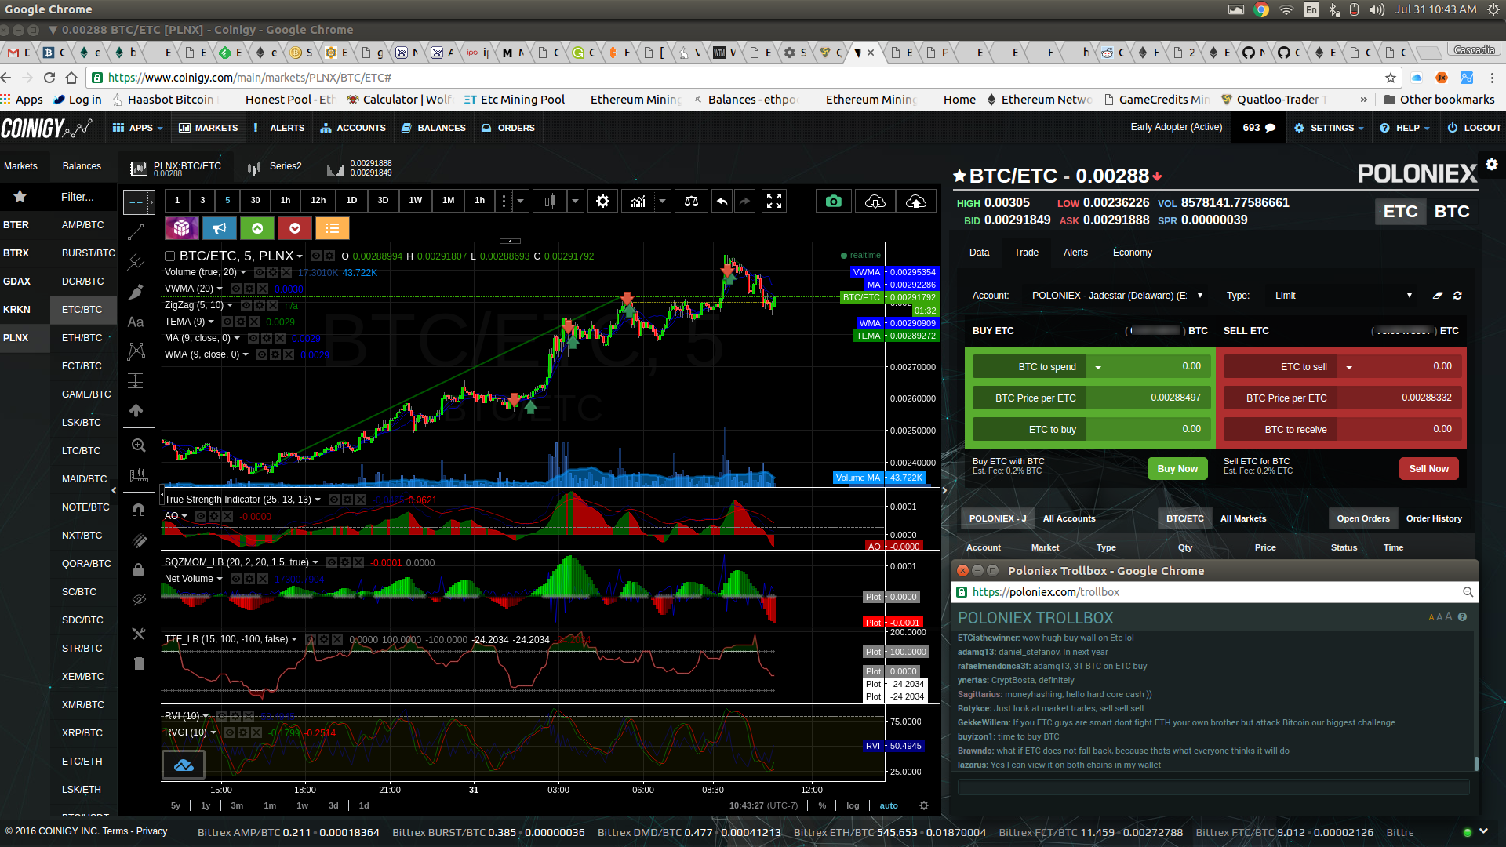
Task: Load chart layout from cloud download icon
Action: pos(875,202)
